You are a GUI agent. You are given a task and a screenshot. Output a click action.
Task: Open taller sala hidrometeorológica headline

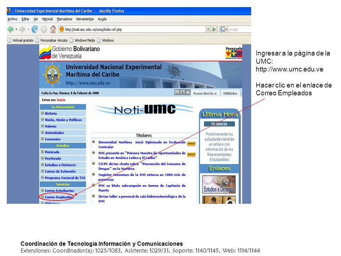click(142, 199)
